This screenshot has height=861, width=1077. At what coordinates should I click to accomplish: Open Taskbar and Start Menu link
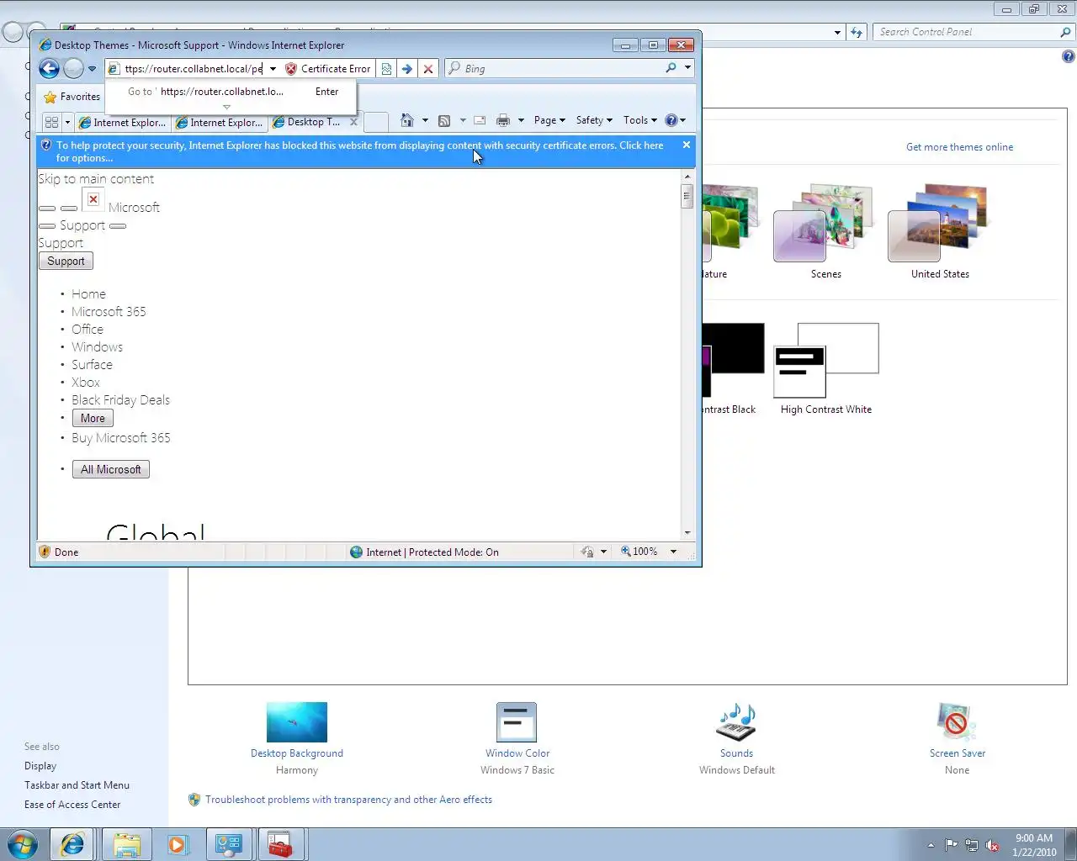point(77,785)
